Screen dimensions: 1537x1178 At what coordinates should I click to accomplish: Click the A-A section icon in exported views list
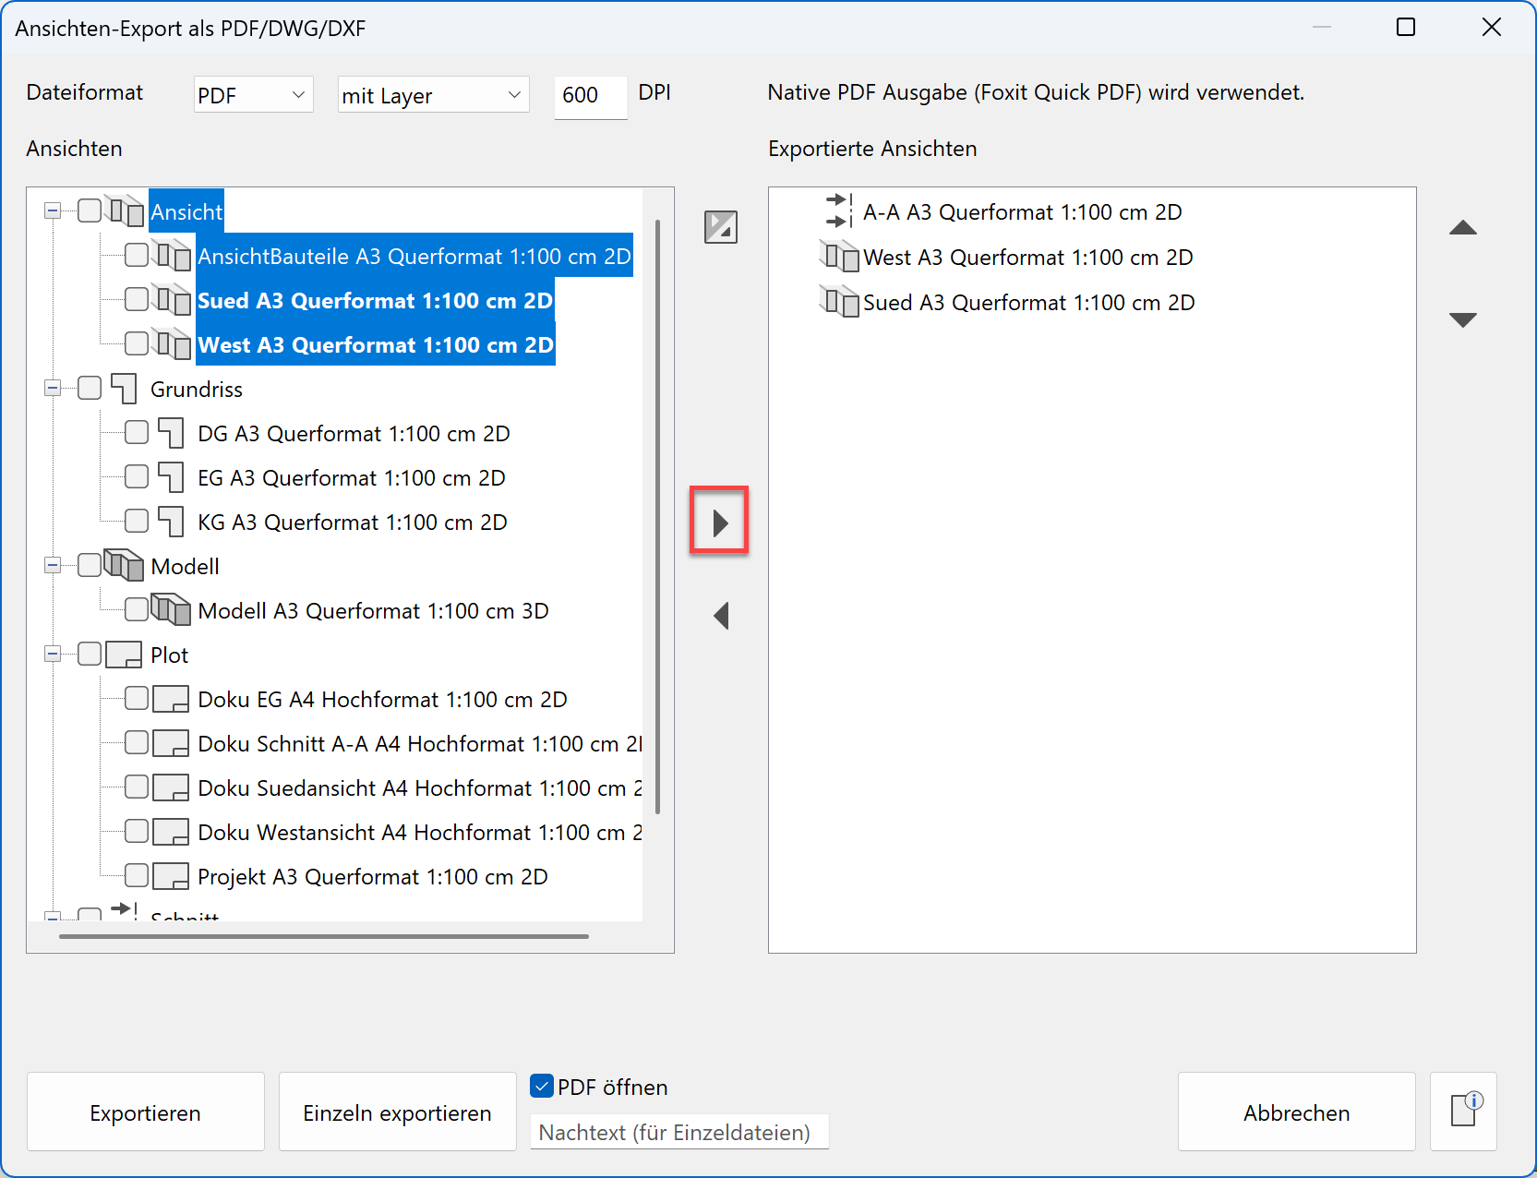point(838,211)
